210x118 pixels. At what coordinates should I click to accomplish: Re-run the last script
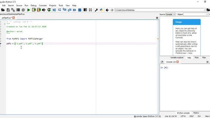click(49, 10)
